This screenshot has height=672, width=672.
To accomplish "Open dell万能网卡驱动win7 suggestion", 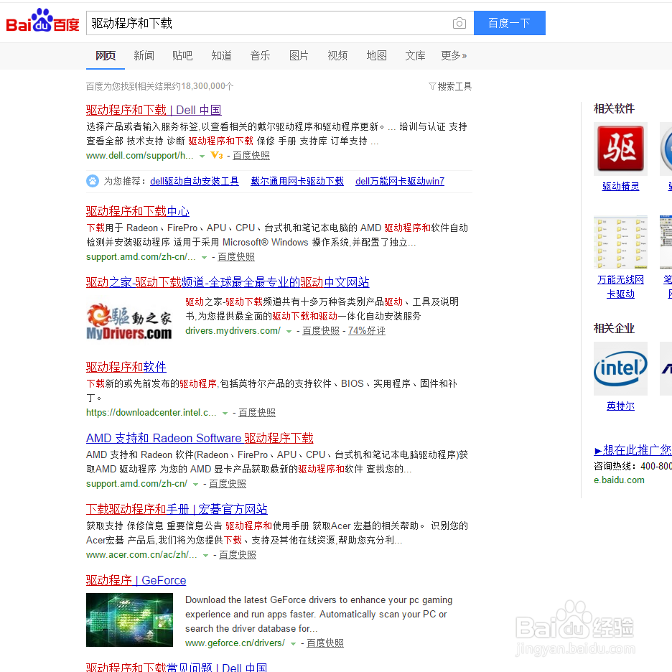I will (x=400, y=182).
